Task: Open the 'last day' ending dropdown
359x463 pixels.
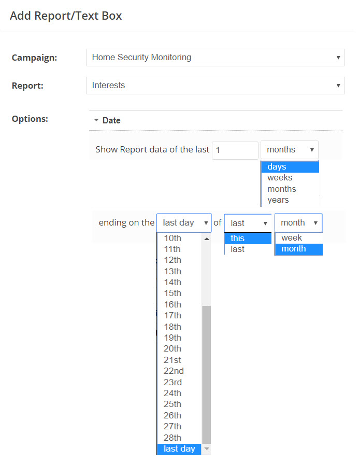Action: (184, 223)
